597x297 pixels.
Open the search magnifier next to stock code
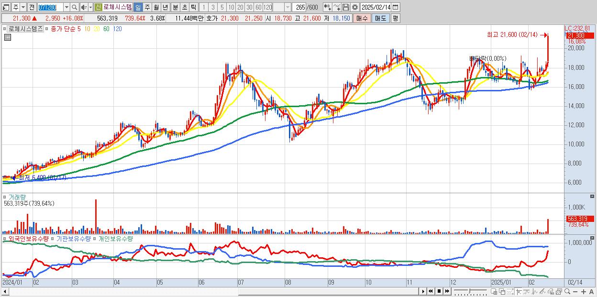(x=74, y=7)
